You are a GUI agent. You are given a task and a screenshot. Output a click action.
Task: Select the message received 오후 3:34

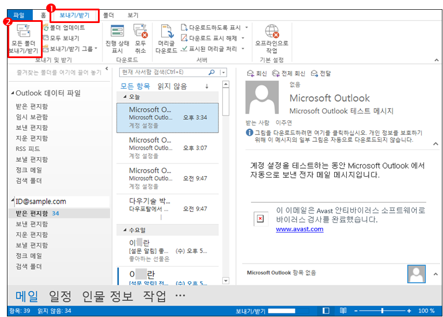[x=168, y=118]
